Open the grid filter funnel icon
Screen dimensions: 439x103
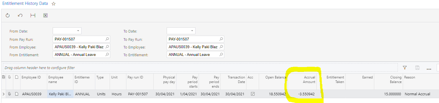point(405,68)
